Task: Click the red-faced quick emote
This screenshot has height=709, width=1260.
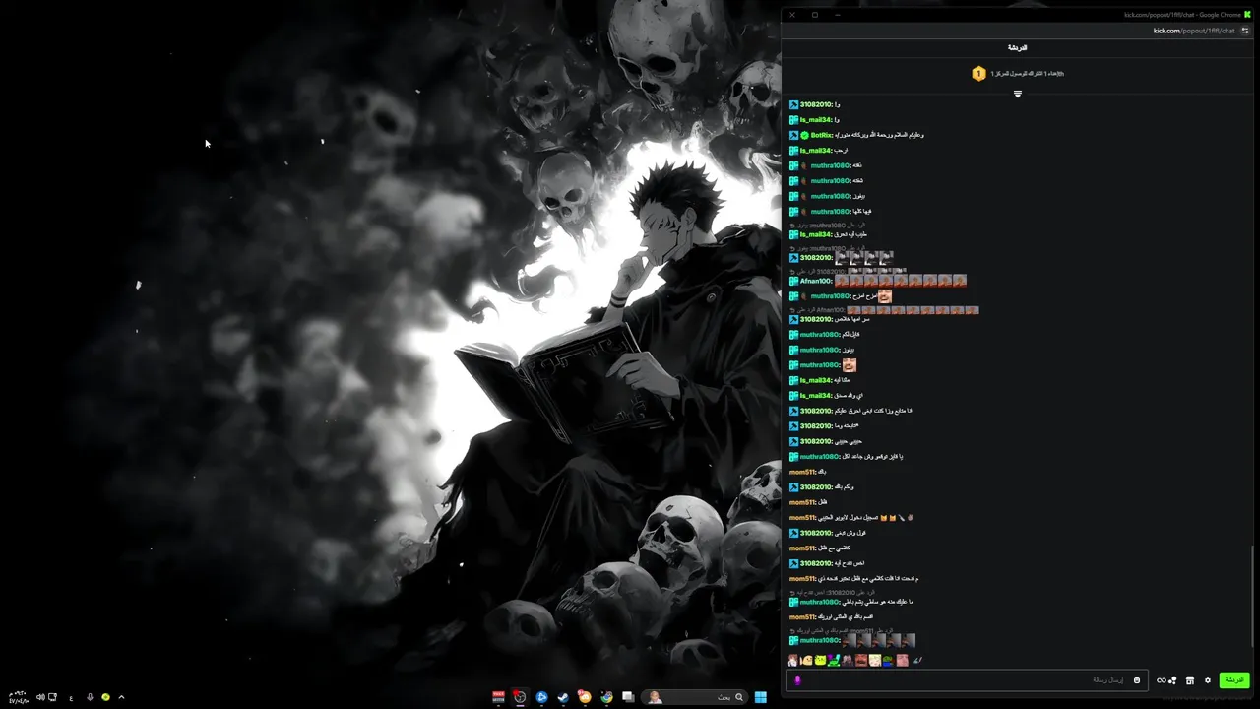Action: [861, 660]
